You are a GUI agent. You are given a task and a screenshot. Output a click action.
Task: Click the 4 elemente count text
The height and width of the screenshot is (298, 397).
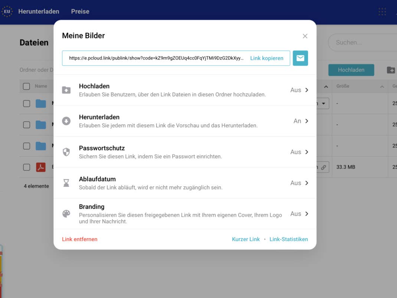pos(36,186)
